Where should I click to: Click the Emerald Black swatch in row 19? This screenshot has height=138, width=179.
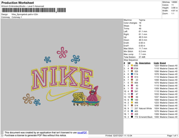[132, 117]
